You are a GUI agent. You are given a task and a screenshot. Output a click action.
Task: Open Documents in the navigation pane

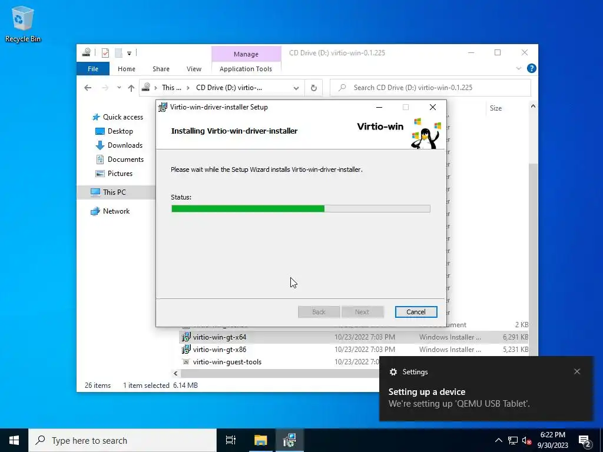coord(120,159)
